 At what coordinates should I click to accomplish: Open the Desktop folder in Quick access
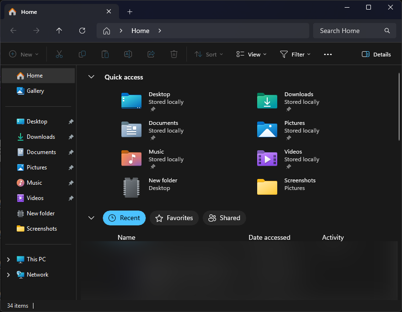pyautogui.click(x=131, y=101)
